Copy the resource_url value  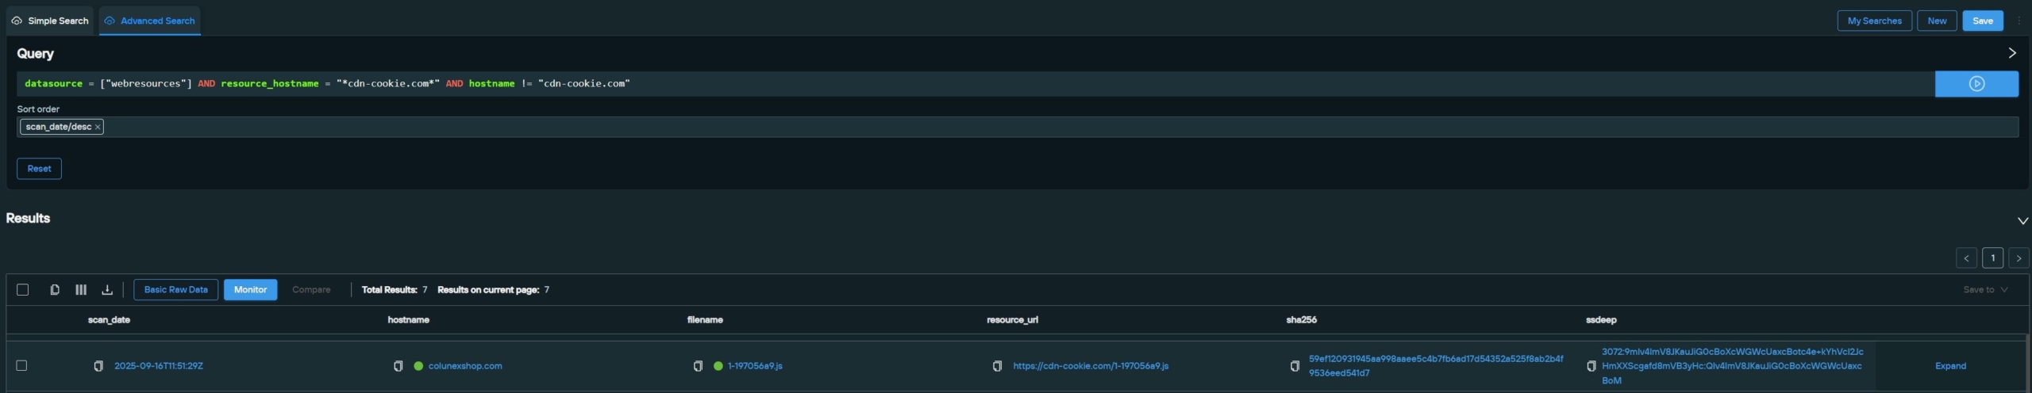click(x=997, y=366)
